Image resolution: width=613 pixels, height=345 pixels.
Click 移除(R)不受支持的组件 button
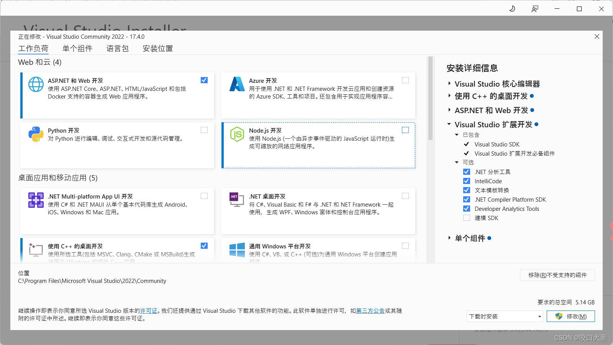557,275
